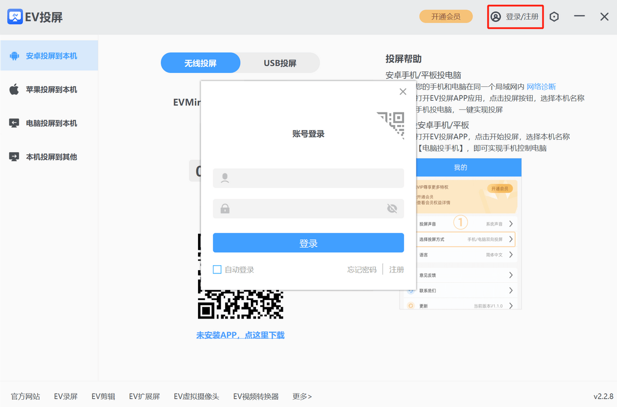
Task: Enable the 自动登录 checkbox
Action: pyautogui.click(x=217, y=270)
